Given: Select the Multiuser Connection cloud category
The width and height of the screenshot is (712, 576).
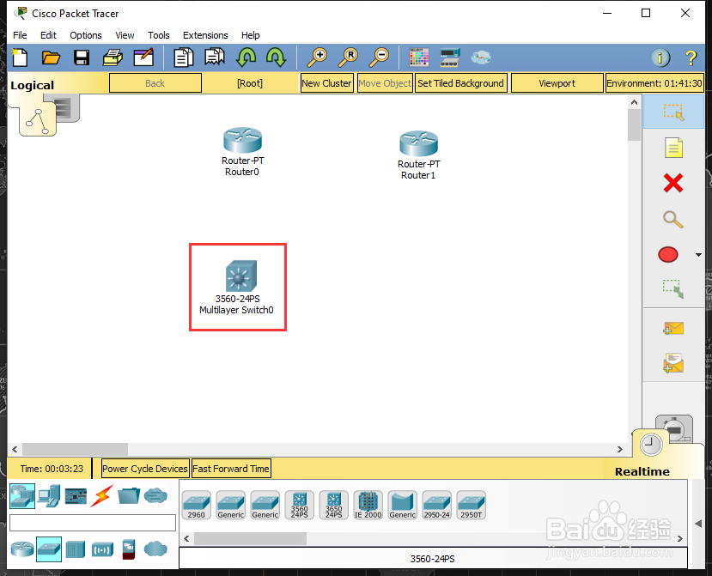Looking at the screenshot, I should click(155, 495).
